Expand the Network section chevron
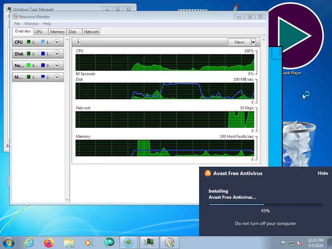This screenshot has width=332, height=249. [x=57, y=65]
